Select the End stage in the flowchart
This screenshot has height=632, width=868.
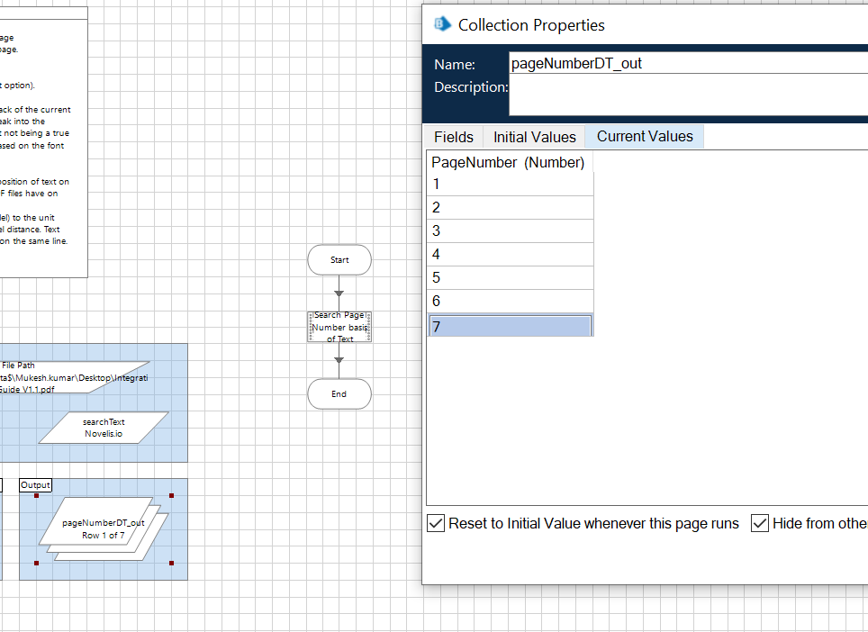point(339,394)
